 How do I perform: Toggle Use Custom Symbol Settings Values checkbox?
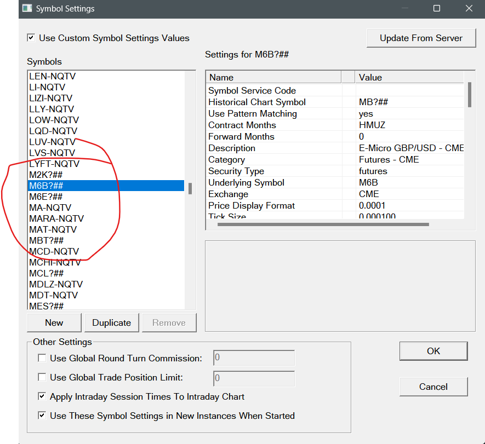pos(31,38)
